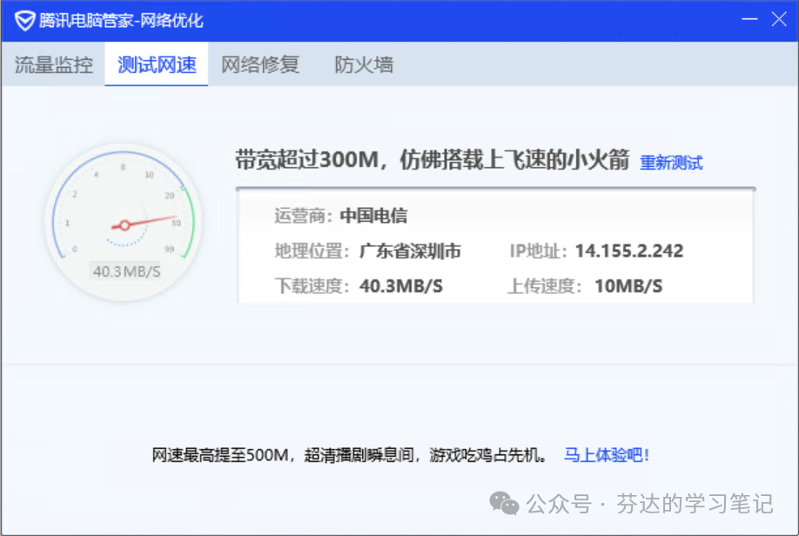
Task: Click the 重新测试 link
Action: click(671, 163)
